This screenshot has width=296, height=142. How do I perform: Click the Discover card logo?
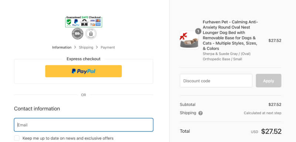[92, 24]
